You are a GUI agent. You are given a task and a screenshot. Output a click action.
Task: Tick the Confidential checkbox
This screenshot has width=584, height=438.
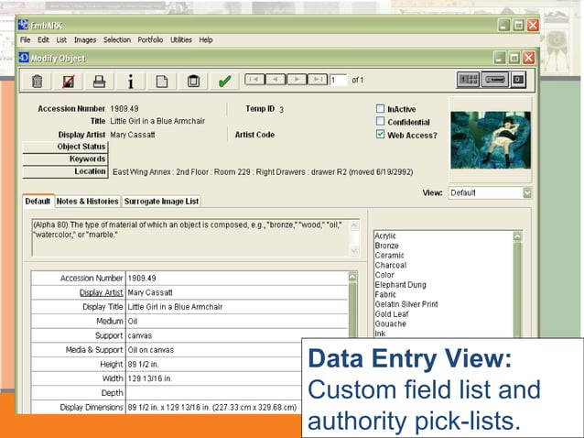pos(381,121)
